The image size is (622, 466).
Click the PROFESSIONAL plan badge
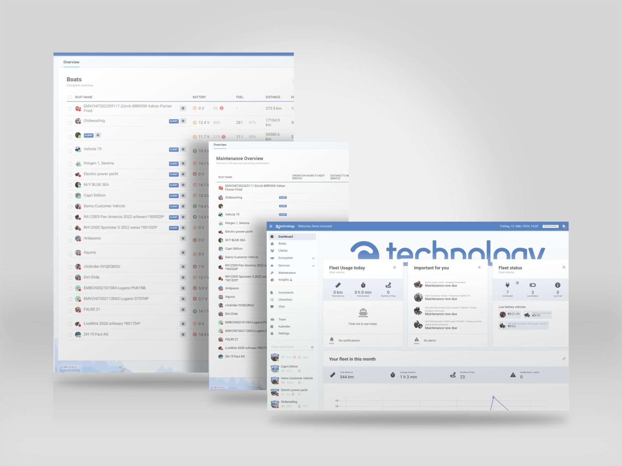tap(550, 226)
